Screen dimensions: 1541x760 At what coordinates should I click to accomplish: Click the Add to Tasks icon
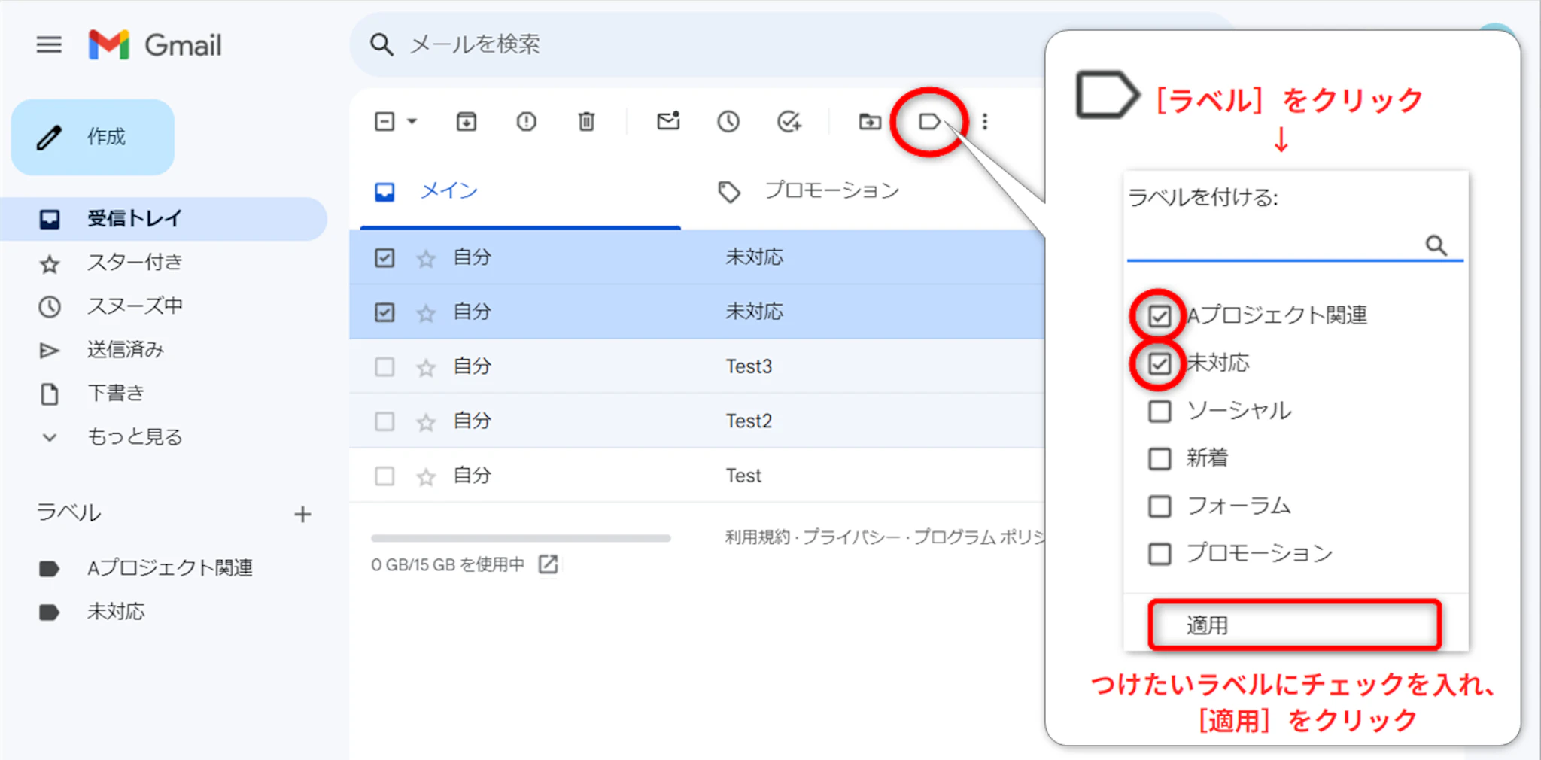click(789, 121)
